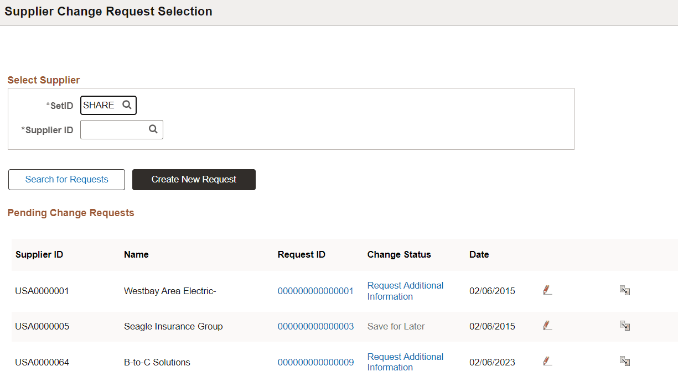Open request 000000000000009 link
Screen dimensions: 678x387
pos(315,362)
